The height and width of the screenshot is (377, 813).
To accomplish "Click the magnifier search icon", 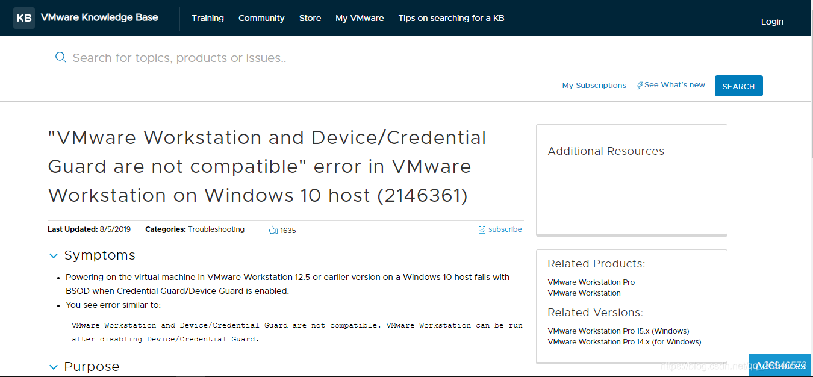I will pyautogui.click(x=60, y=57).
